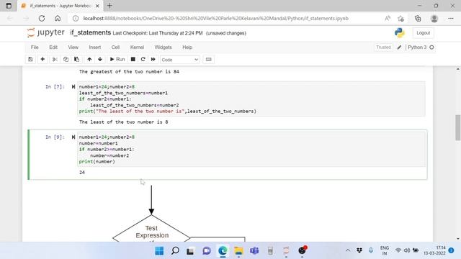461x259 pixels.
Task: Click the notebook vertical scrollbar thumb
Action: coord(458,128)
